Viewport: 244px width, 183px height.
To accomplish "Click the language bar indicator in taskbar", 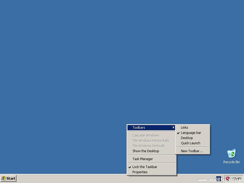I will coord(219,179).
